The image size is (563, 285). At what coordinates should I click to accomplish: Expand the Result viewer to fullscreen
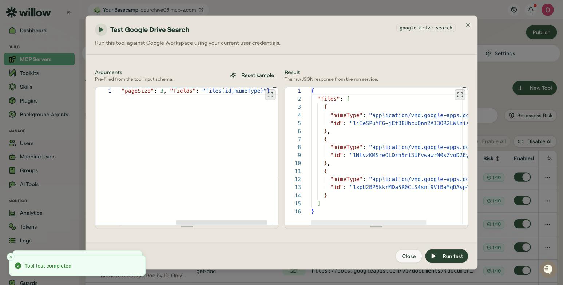click(460, 95)
